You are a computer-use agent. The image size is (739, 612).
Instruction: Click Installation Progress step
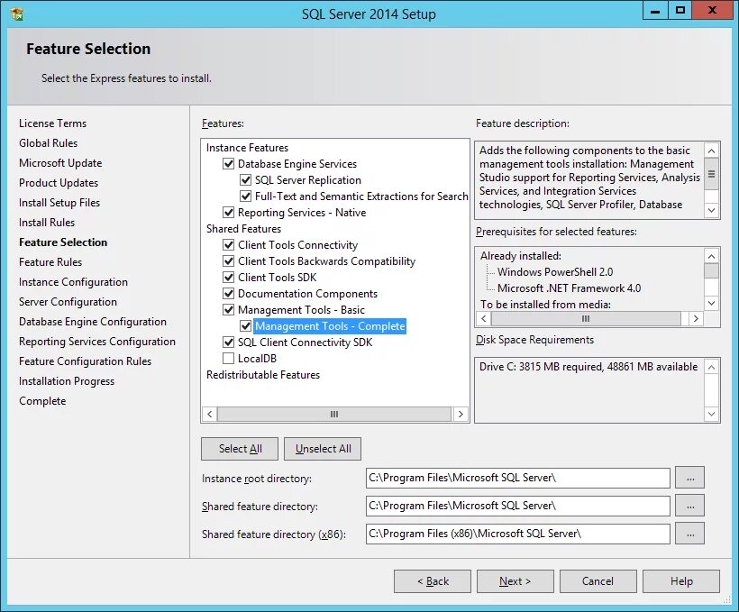pos(67,381)
